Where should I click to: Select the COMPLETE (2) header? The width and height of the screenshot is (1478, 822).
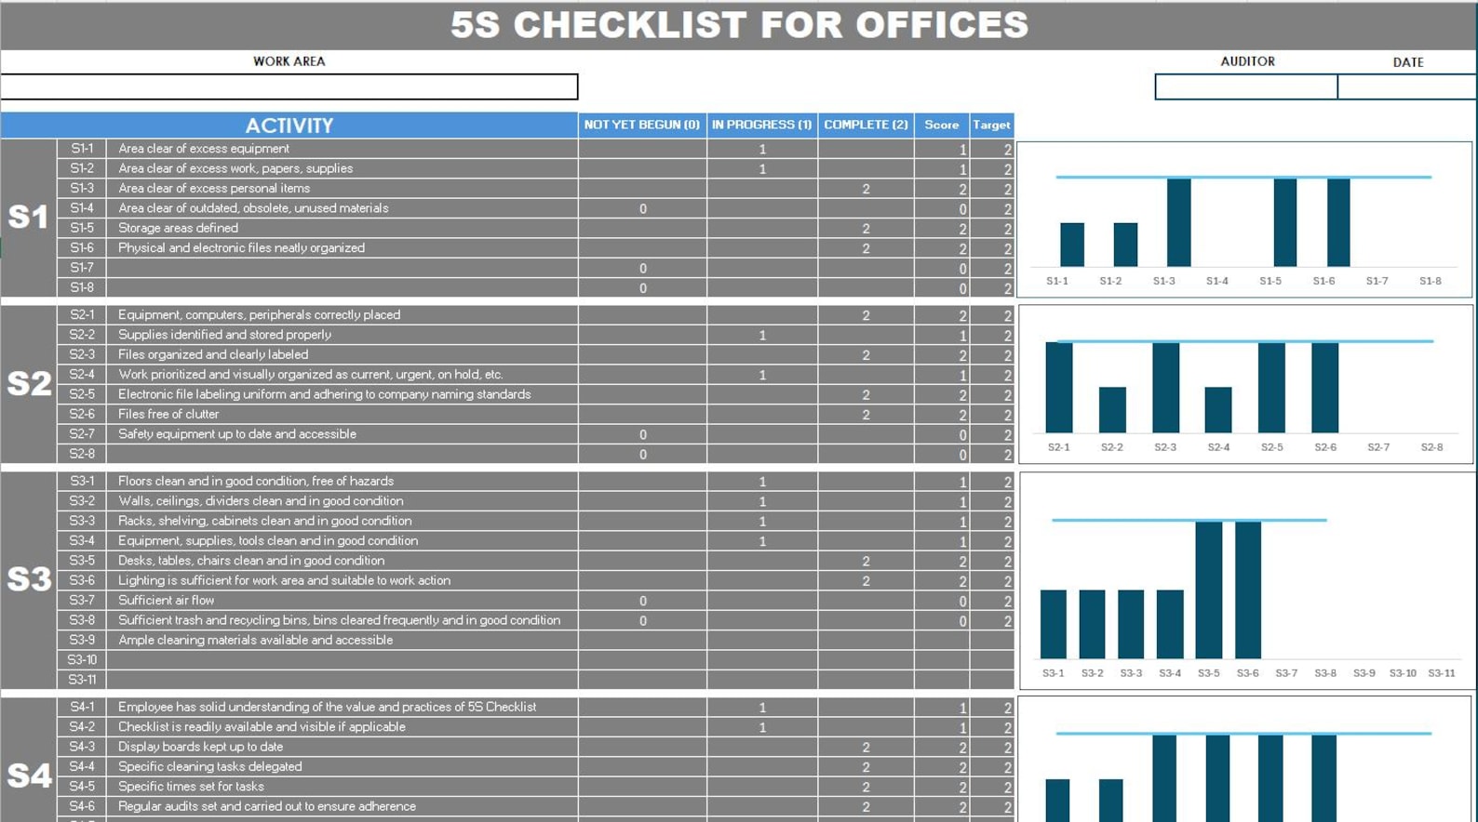(x=866, y=126)
